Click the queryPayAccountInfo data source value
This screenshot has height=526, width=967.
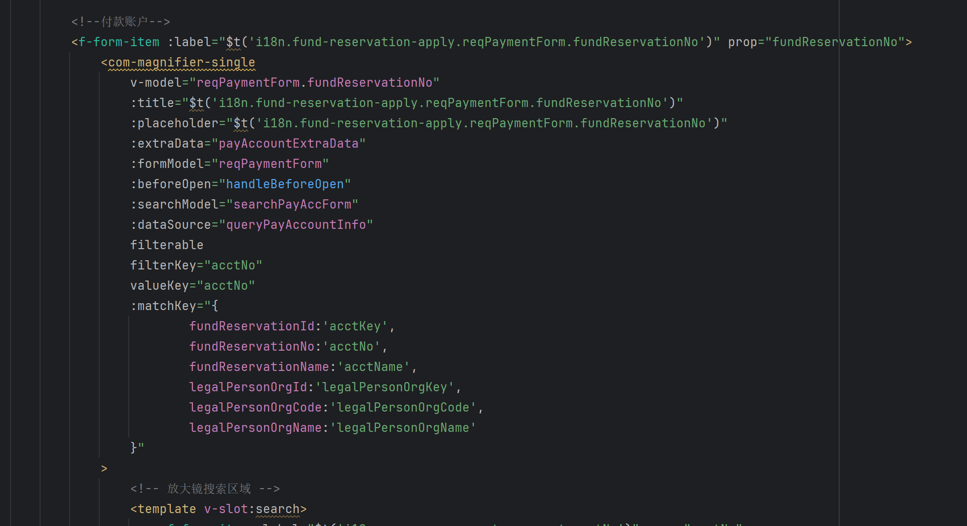click(296, 225)
